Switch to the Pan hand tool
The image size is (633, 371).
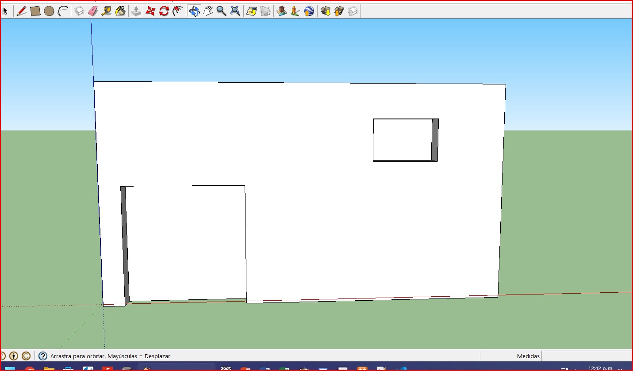click(x=208, y=11)
